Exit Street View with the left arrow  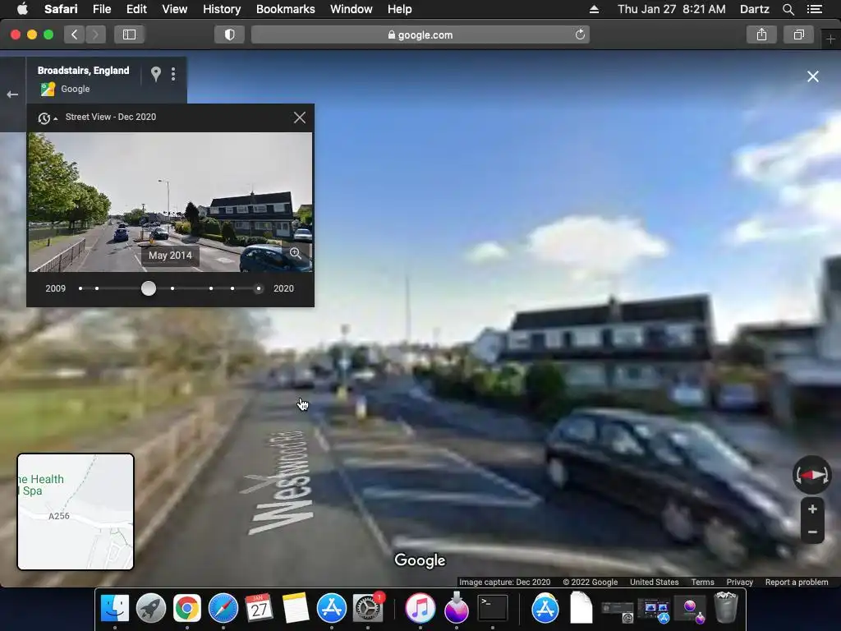12,94
